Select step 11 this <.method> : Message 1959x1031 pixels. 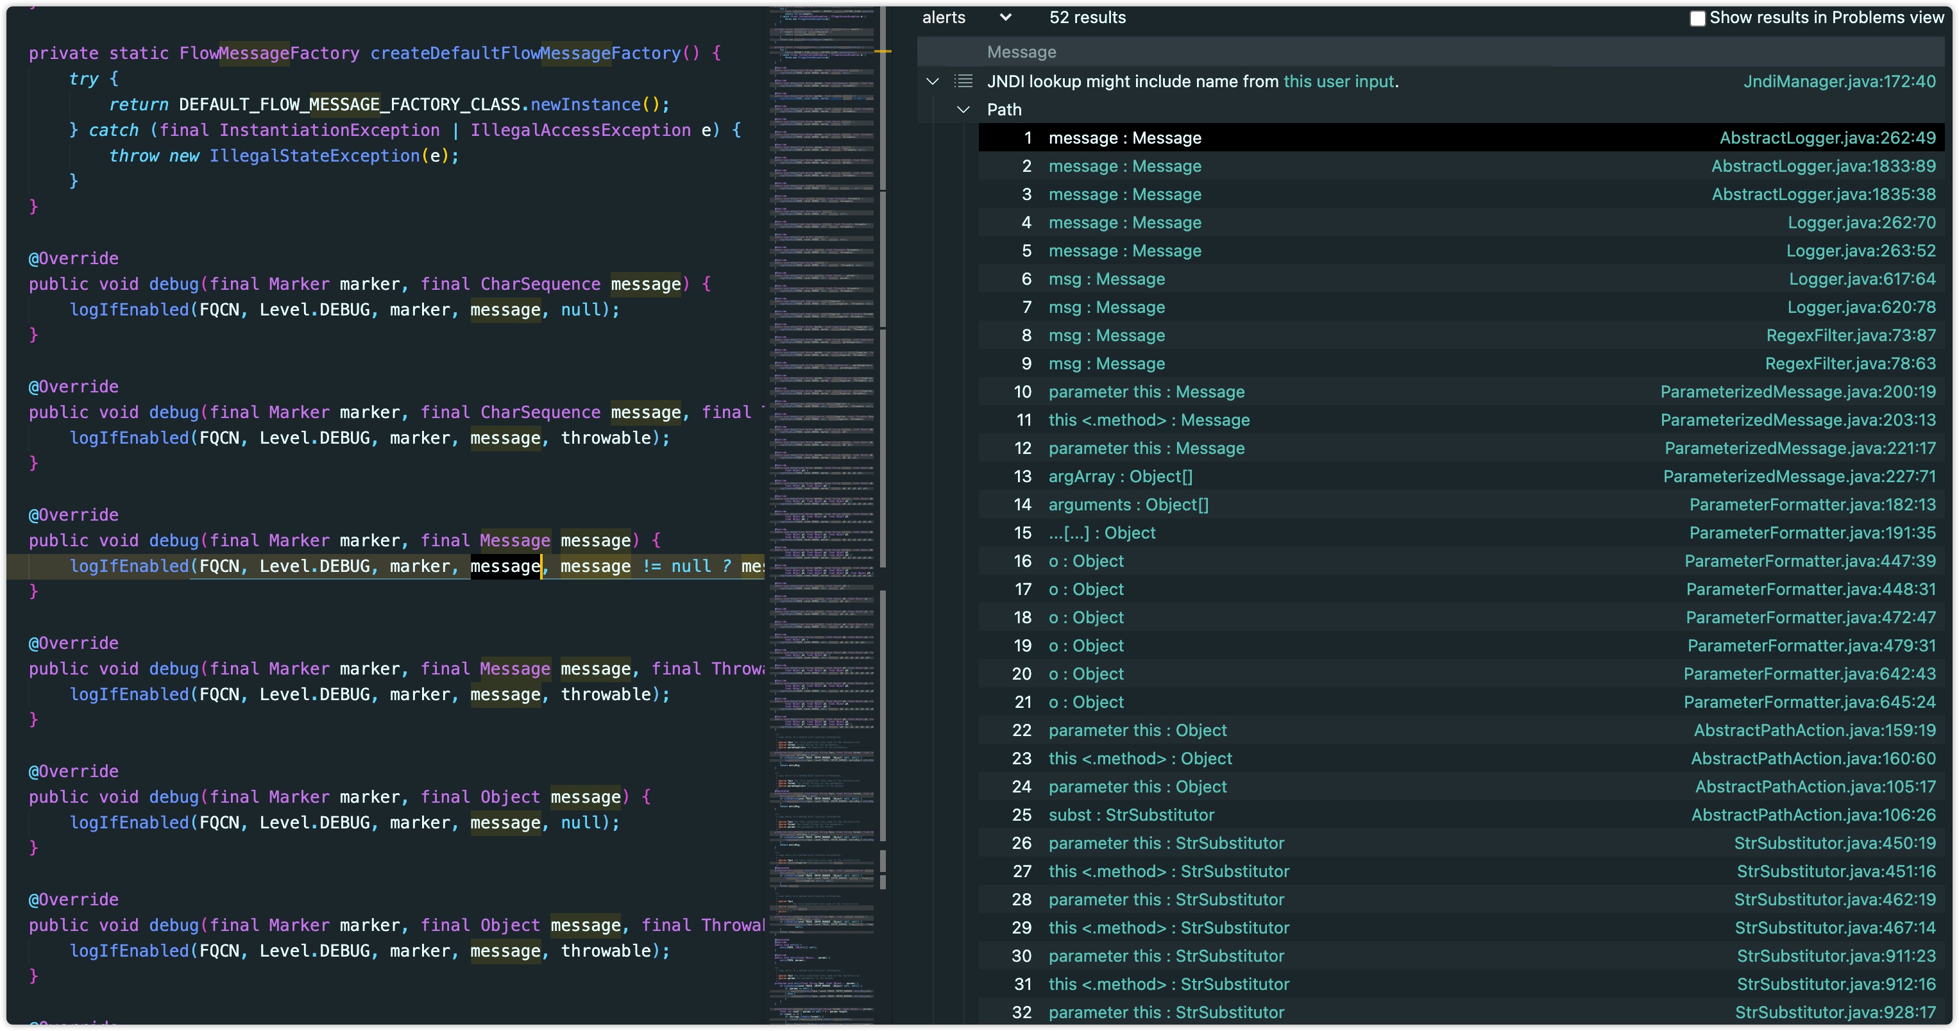click(1461, 420)
